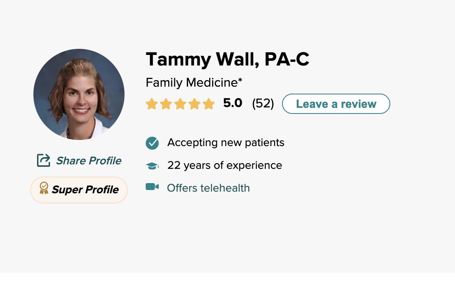The height and width of the screenshot is (284, 455).
Task: Click the Family Medicine specialty text
Action: [x=194, y=83]
